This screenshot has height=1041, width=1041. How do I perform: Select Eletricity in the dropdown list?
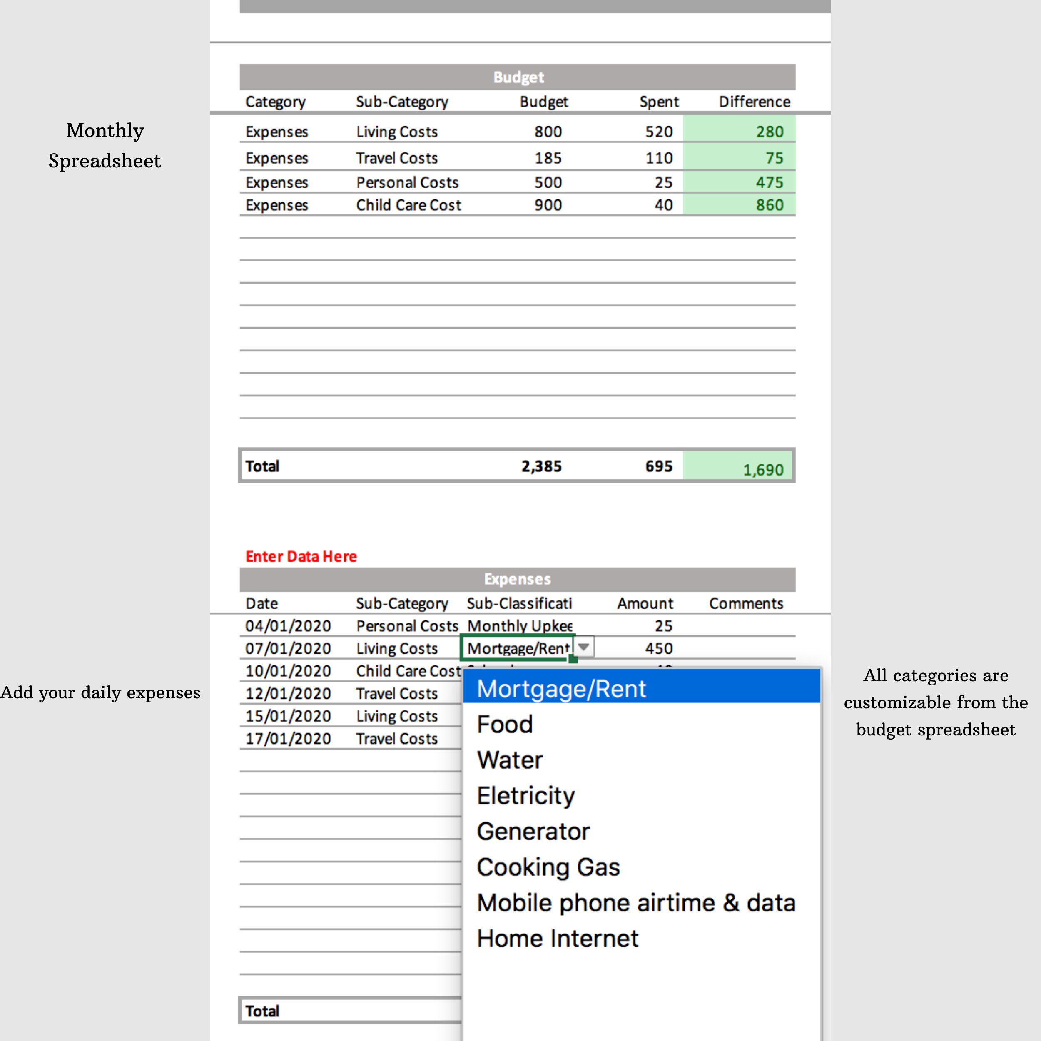coord(525,795)
